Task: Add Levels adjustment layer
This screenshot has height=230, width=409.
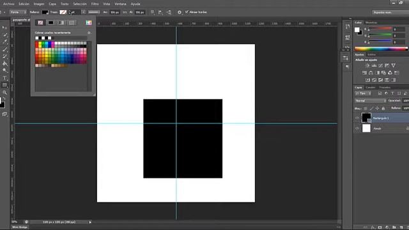Action: [x=374, y=66]
